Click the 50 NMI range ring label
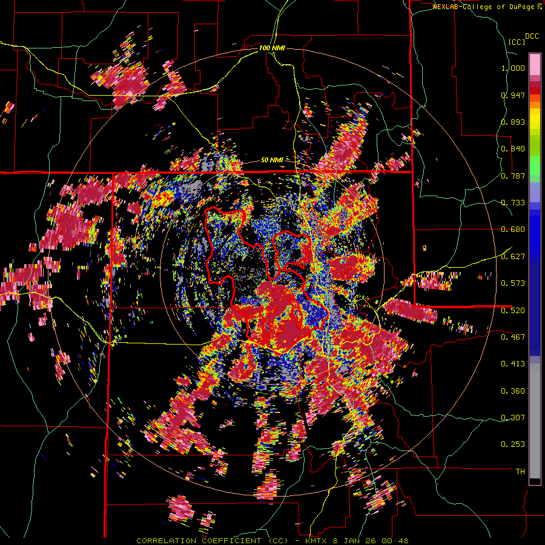Image resolution: width=545 pixels, height=545 pixels. point(272,160)
